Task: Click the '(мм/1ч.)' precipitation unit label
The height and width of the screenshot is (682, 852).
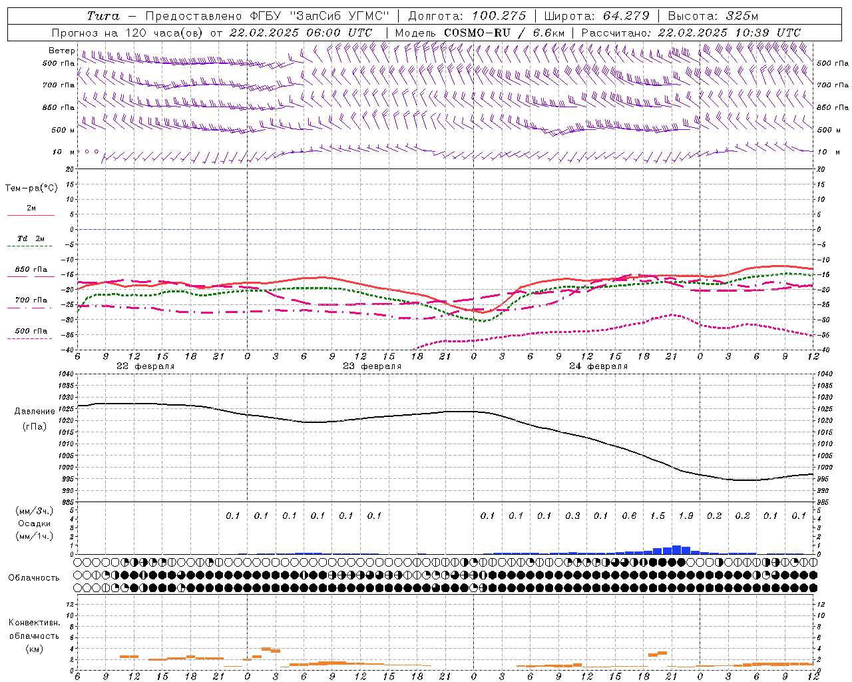Action: pos(35,536)
